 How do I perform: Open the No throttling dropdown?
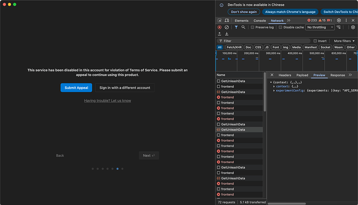click(x=320, y=27)
